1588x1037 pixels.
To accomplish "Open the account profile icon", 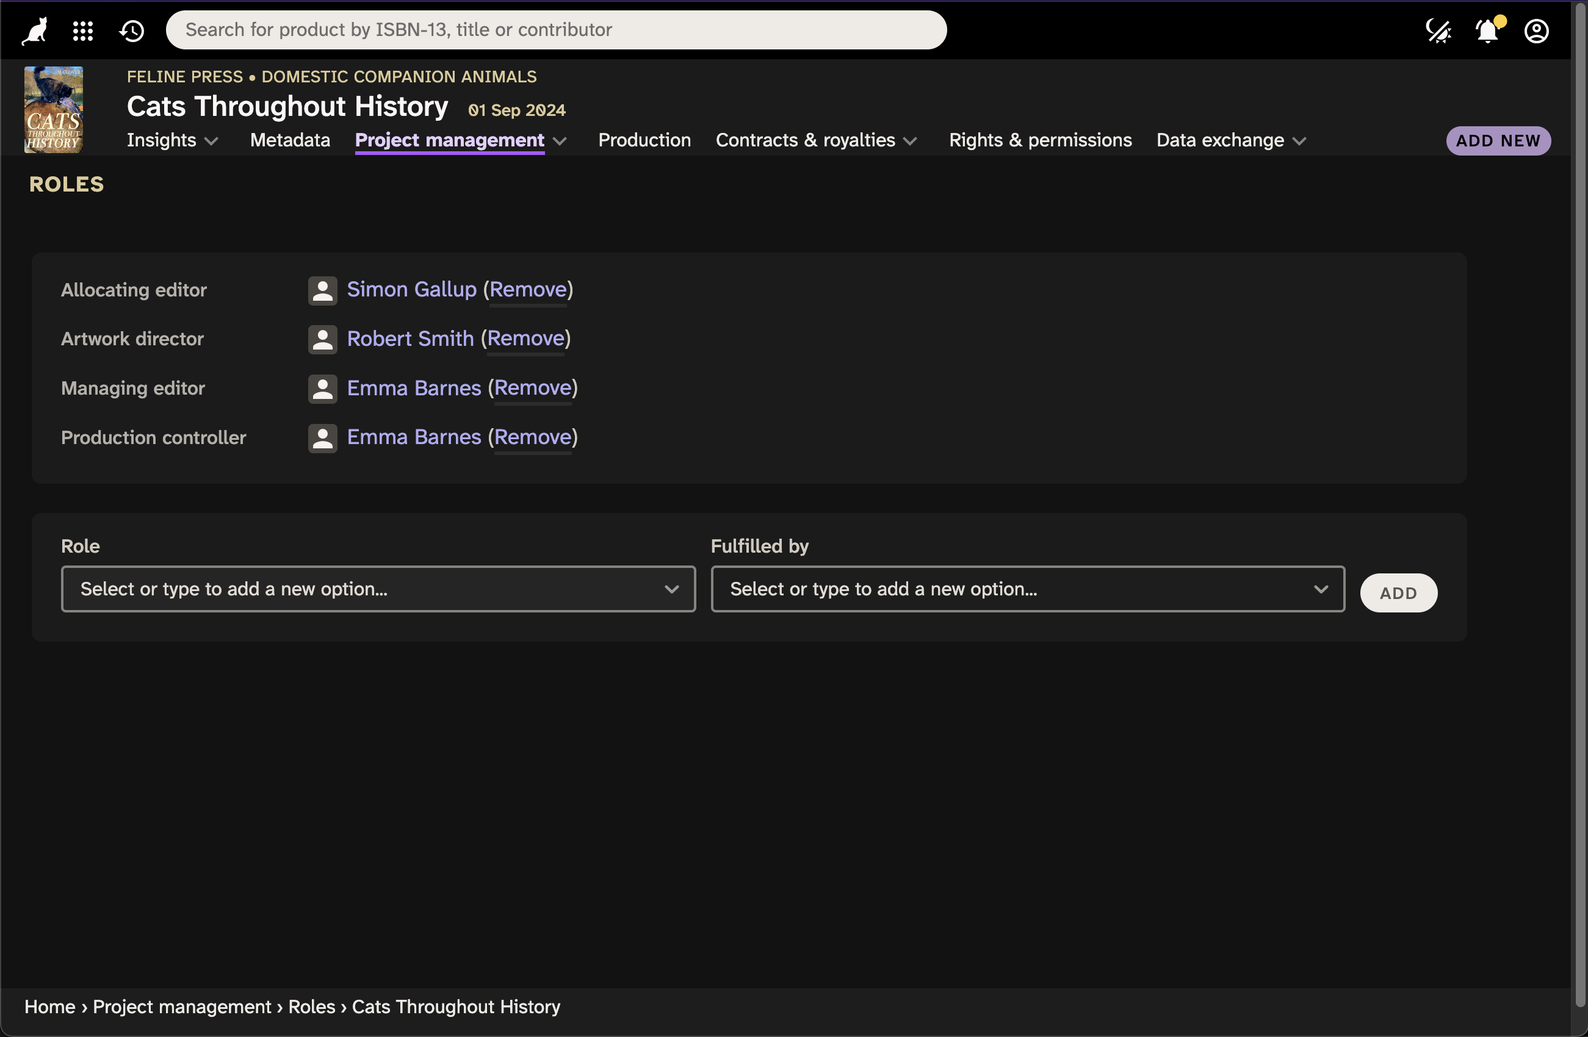I will tap(1537, 30).
